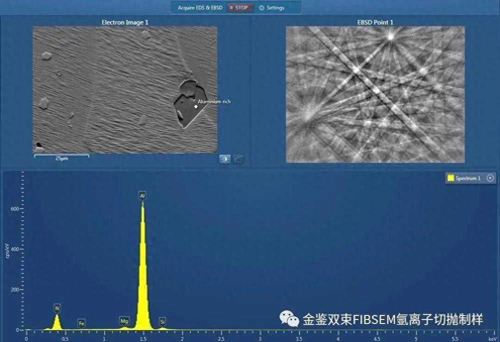The height and width of the screenshot is (342, 500).
Task: Click the Acquire EDS & EBSD label
Action: tap(200, 8)
